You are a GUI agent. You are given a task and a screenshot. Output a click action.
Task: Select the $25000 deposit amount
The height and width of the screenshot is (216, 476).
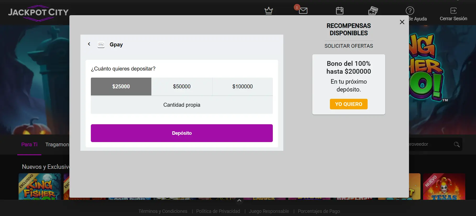[x=121, y=87]
